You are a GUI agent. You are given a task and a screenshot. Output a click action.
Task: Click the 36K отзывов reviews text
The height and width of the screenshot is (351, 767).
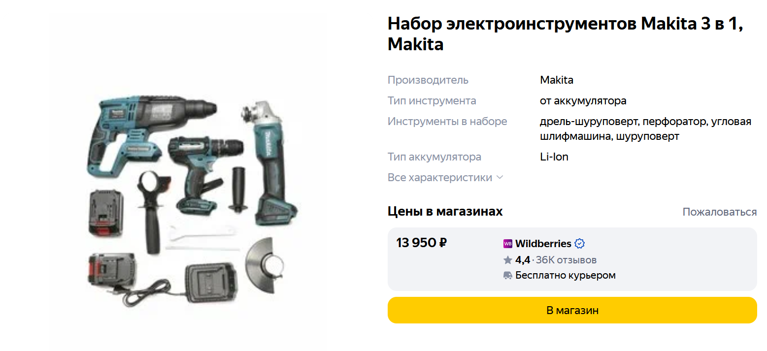(x=566, y=260)
